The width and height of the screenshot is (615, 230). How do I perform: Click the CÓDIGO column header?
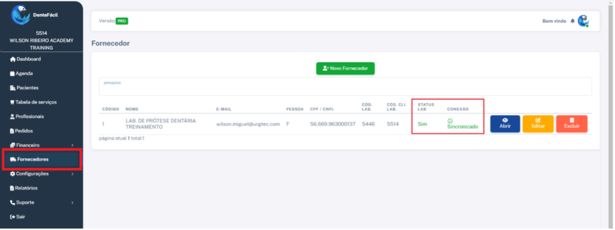click(111, 109)
